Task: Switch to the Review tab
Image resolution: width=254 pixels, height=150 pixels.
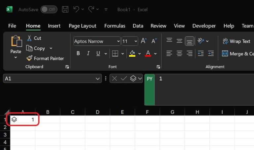Action: (x=158, y=26)
